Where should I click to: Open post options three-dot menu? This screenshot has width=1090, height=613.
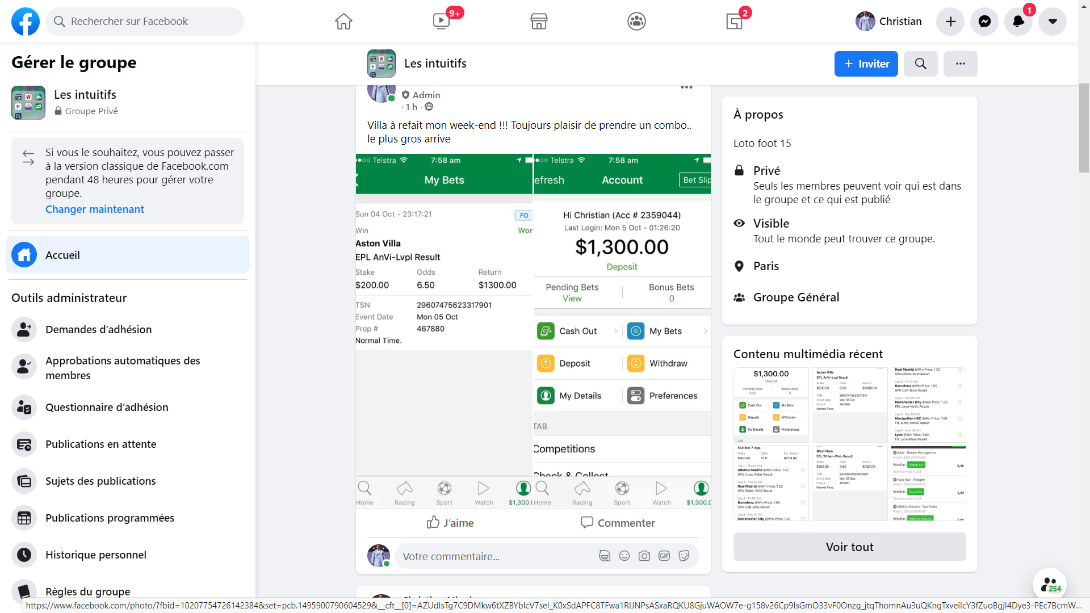(686, 87)
